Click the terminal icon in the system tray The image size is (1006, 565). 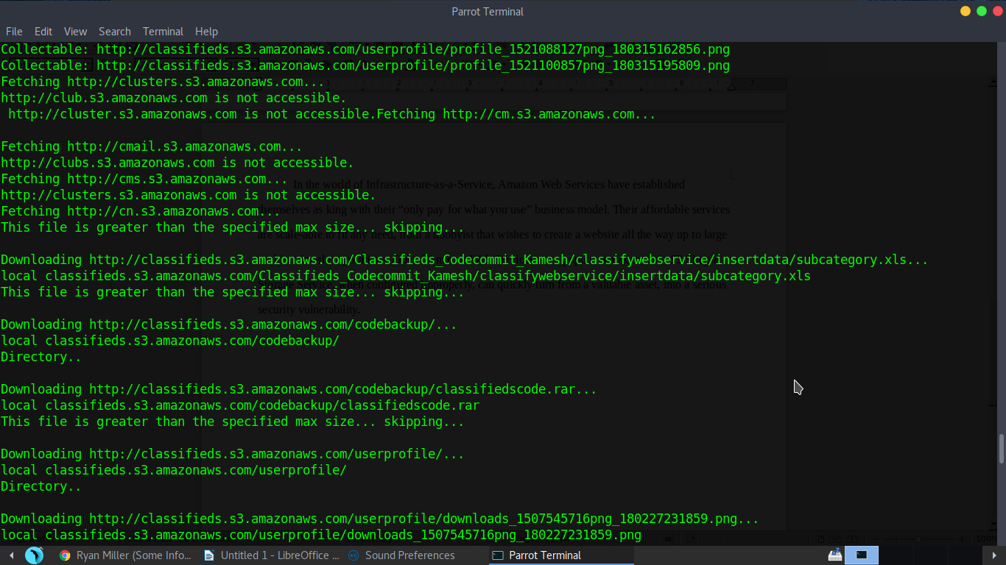pyautogui.click(x=860, y=555)
